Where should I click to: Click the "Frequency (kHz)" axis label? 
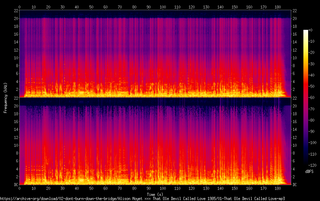5,97
